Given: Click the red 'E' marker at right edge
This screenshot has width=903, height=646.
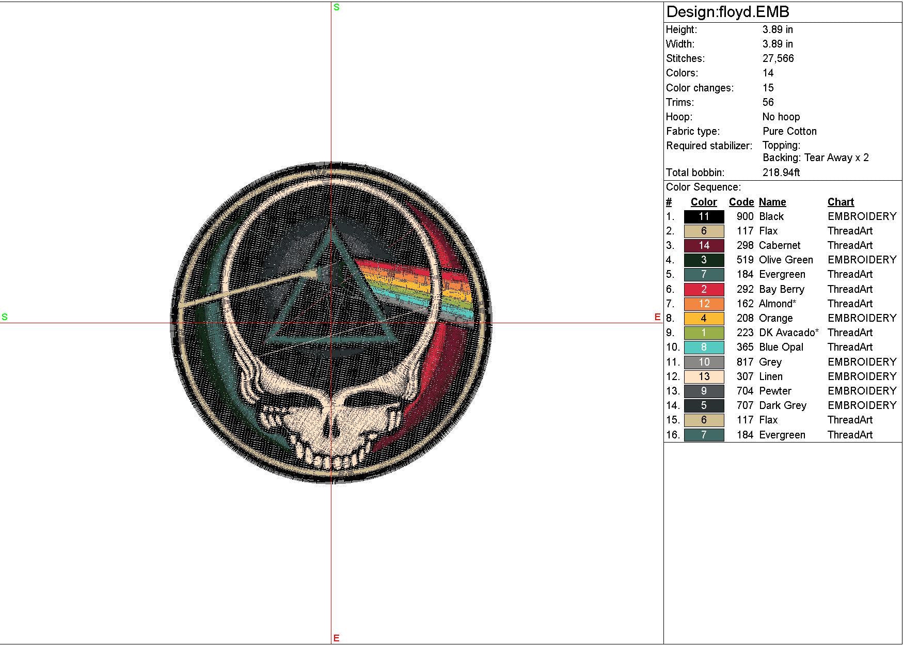Looking at the screenshot, I should 657,317.
